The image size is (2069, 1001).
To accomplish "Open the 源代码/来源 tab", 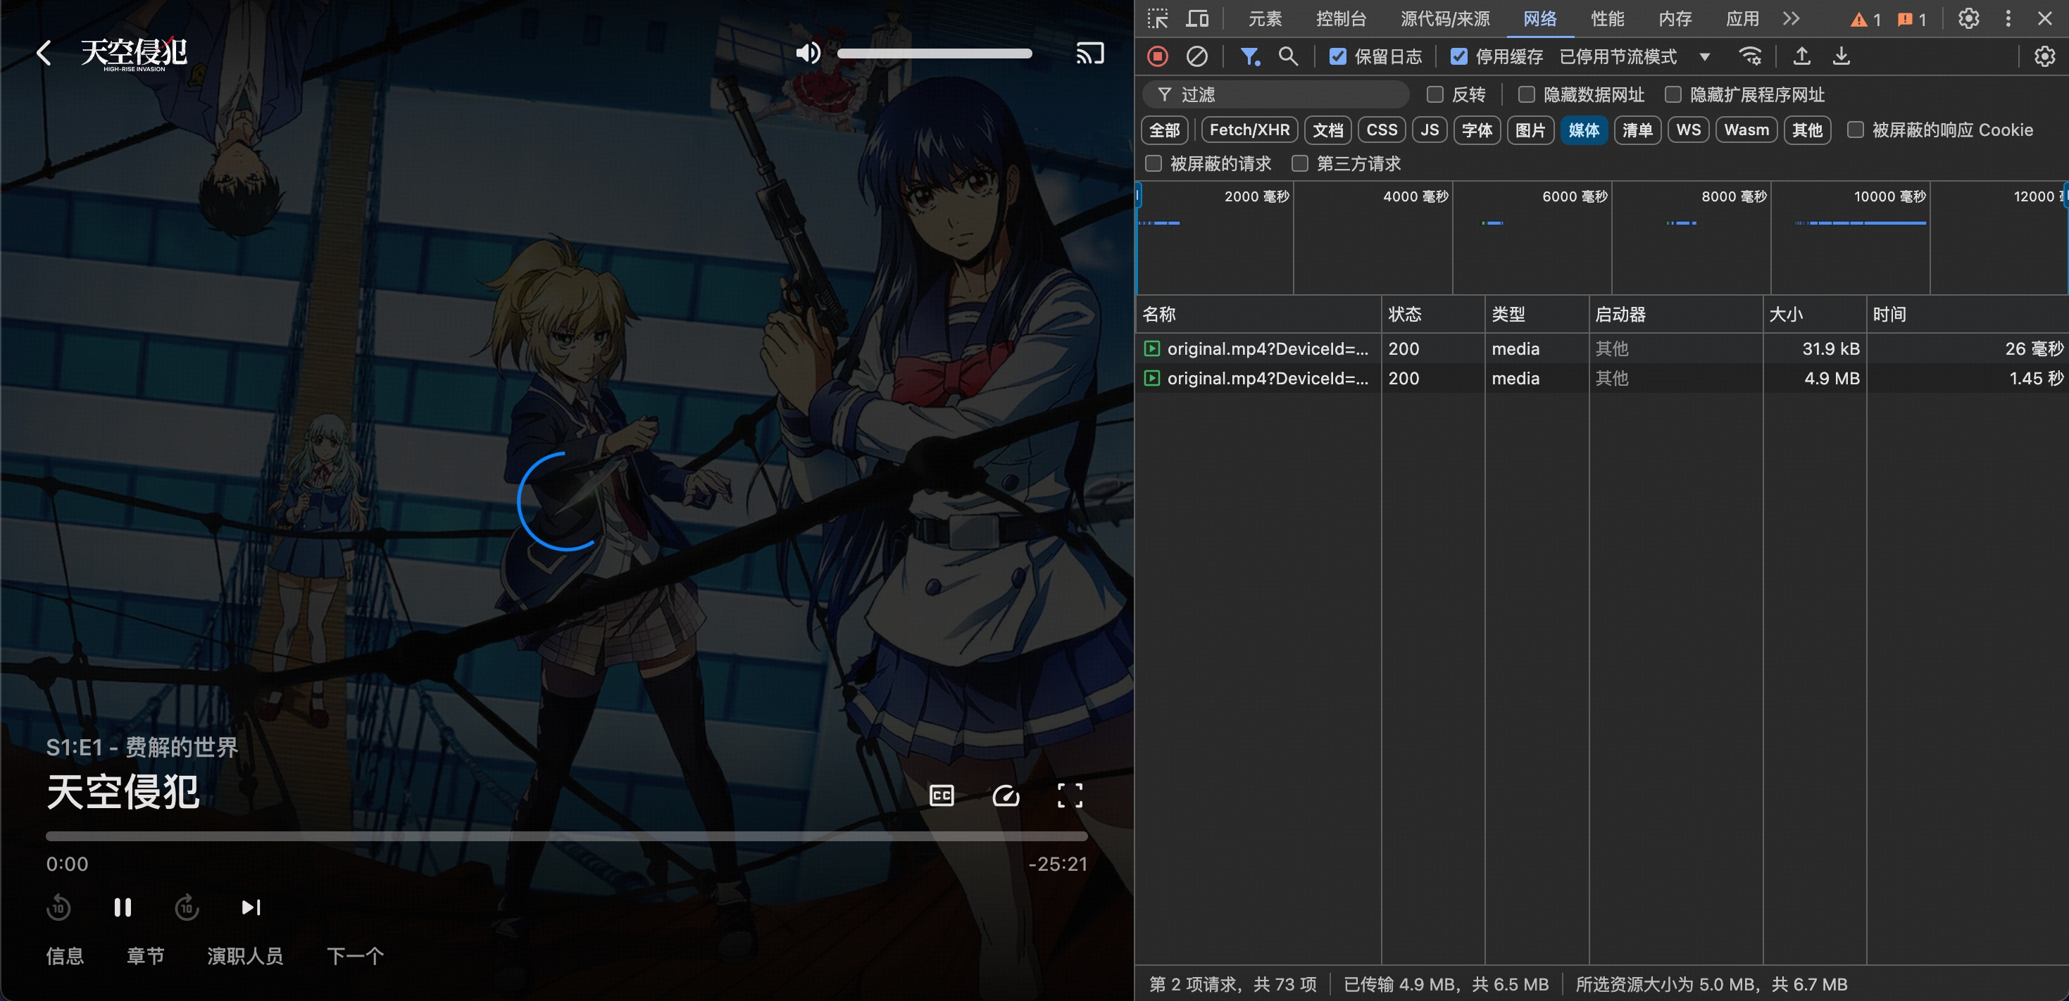I will coord(1445,18).
